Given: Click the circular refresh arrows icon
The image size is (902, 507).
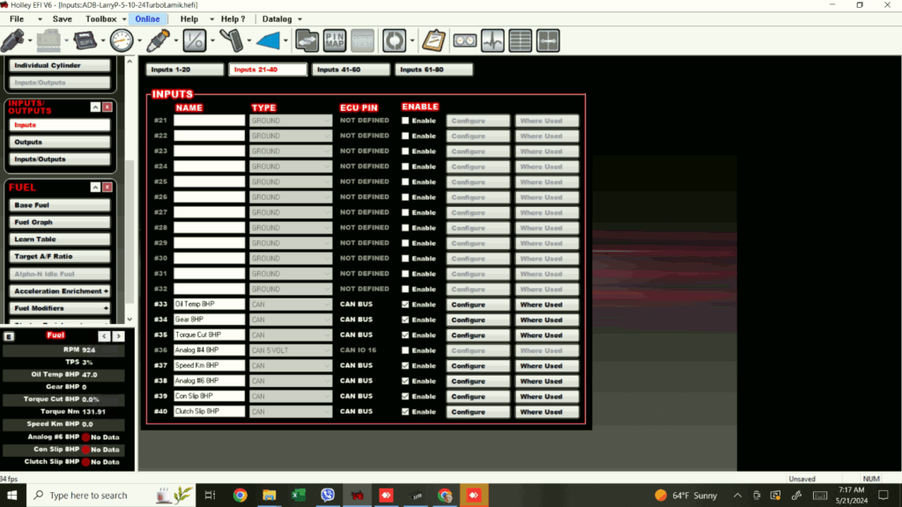Looking at the screenshot, I should click(x=394, y=40).
